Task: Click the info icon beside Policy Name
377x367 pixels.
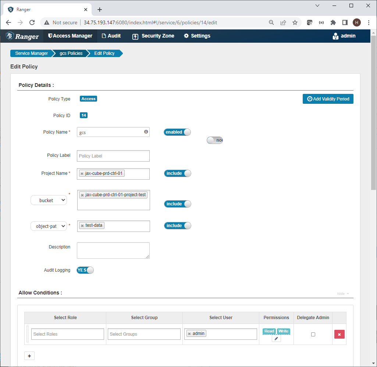Action: [x=146, y=132]
